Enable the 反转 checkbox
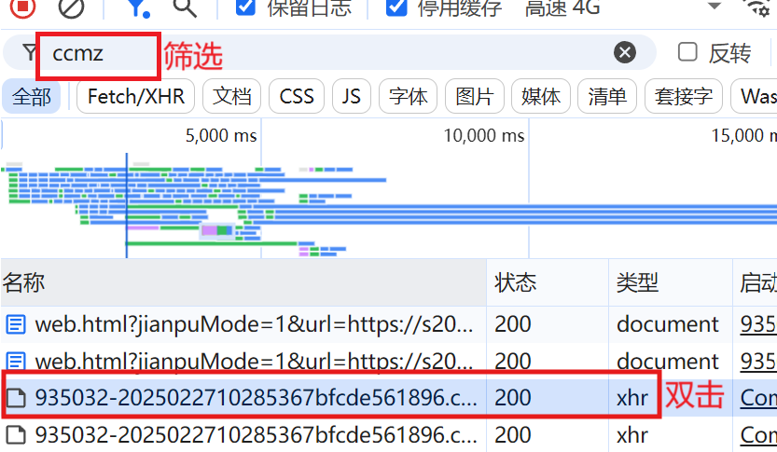The width and height of the screenshot is (777, 452). (687, 52)
